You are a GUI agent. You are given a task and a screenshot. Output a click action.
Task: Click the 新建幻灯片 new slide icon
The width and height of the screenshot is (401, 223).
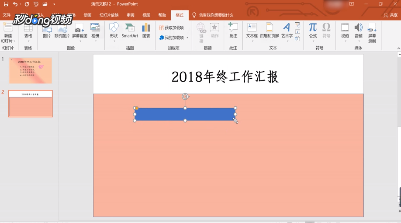[8, 28]
